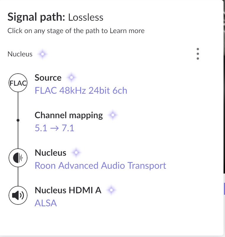Screen dimensions: 225x237
Task: Select the Source stage heading
Action: [48, 78]
